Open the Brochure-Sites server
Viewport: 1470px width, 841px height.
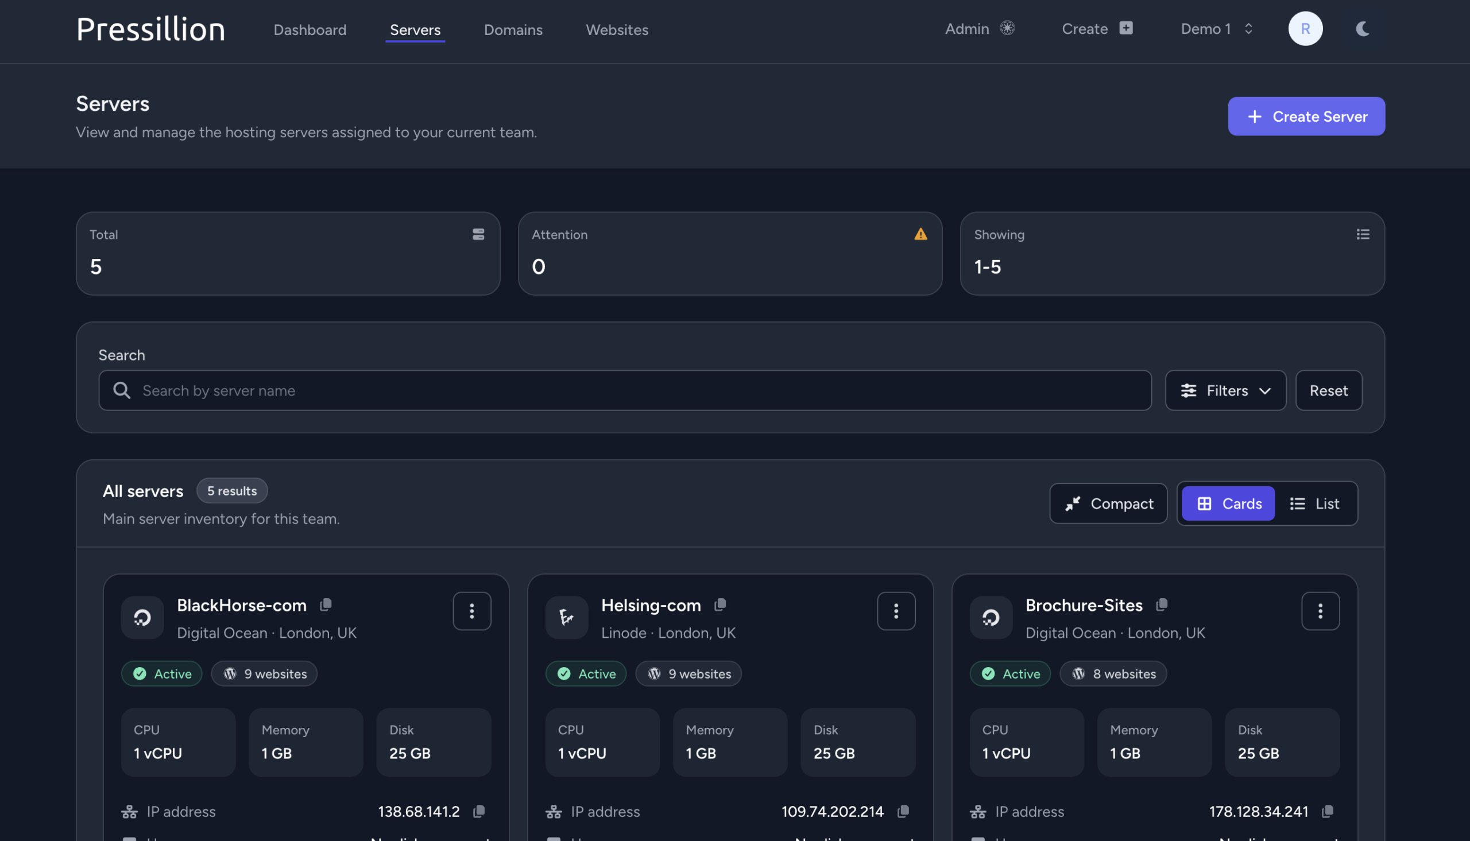[x=1084, y=605]
